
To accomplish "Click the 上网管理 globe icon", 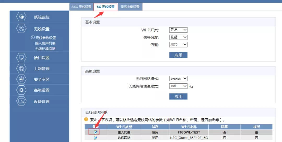I will click(x=21, y=69).
